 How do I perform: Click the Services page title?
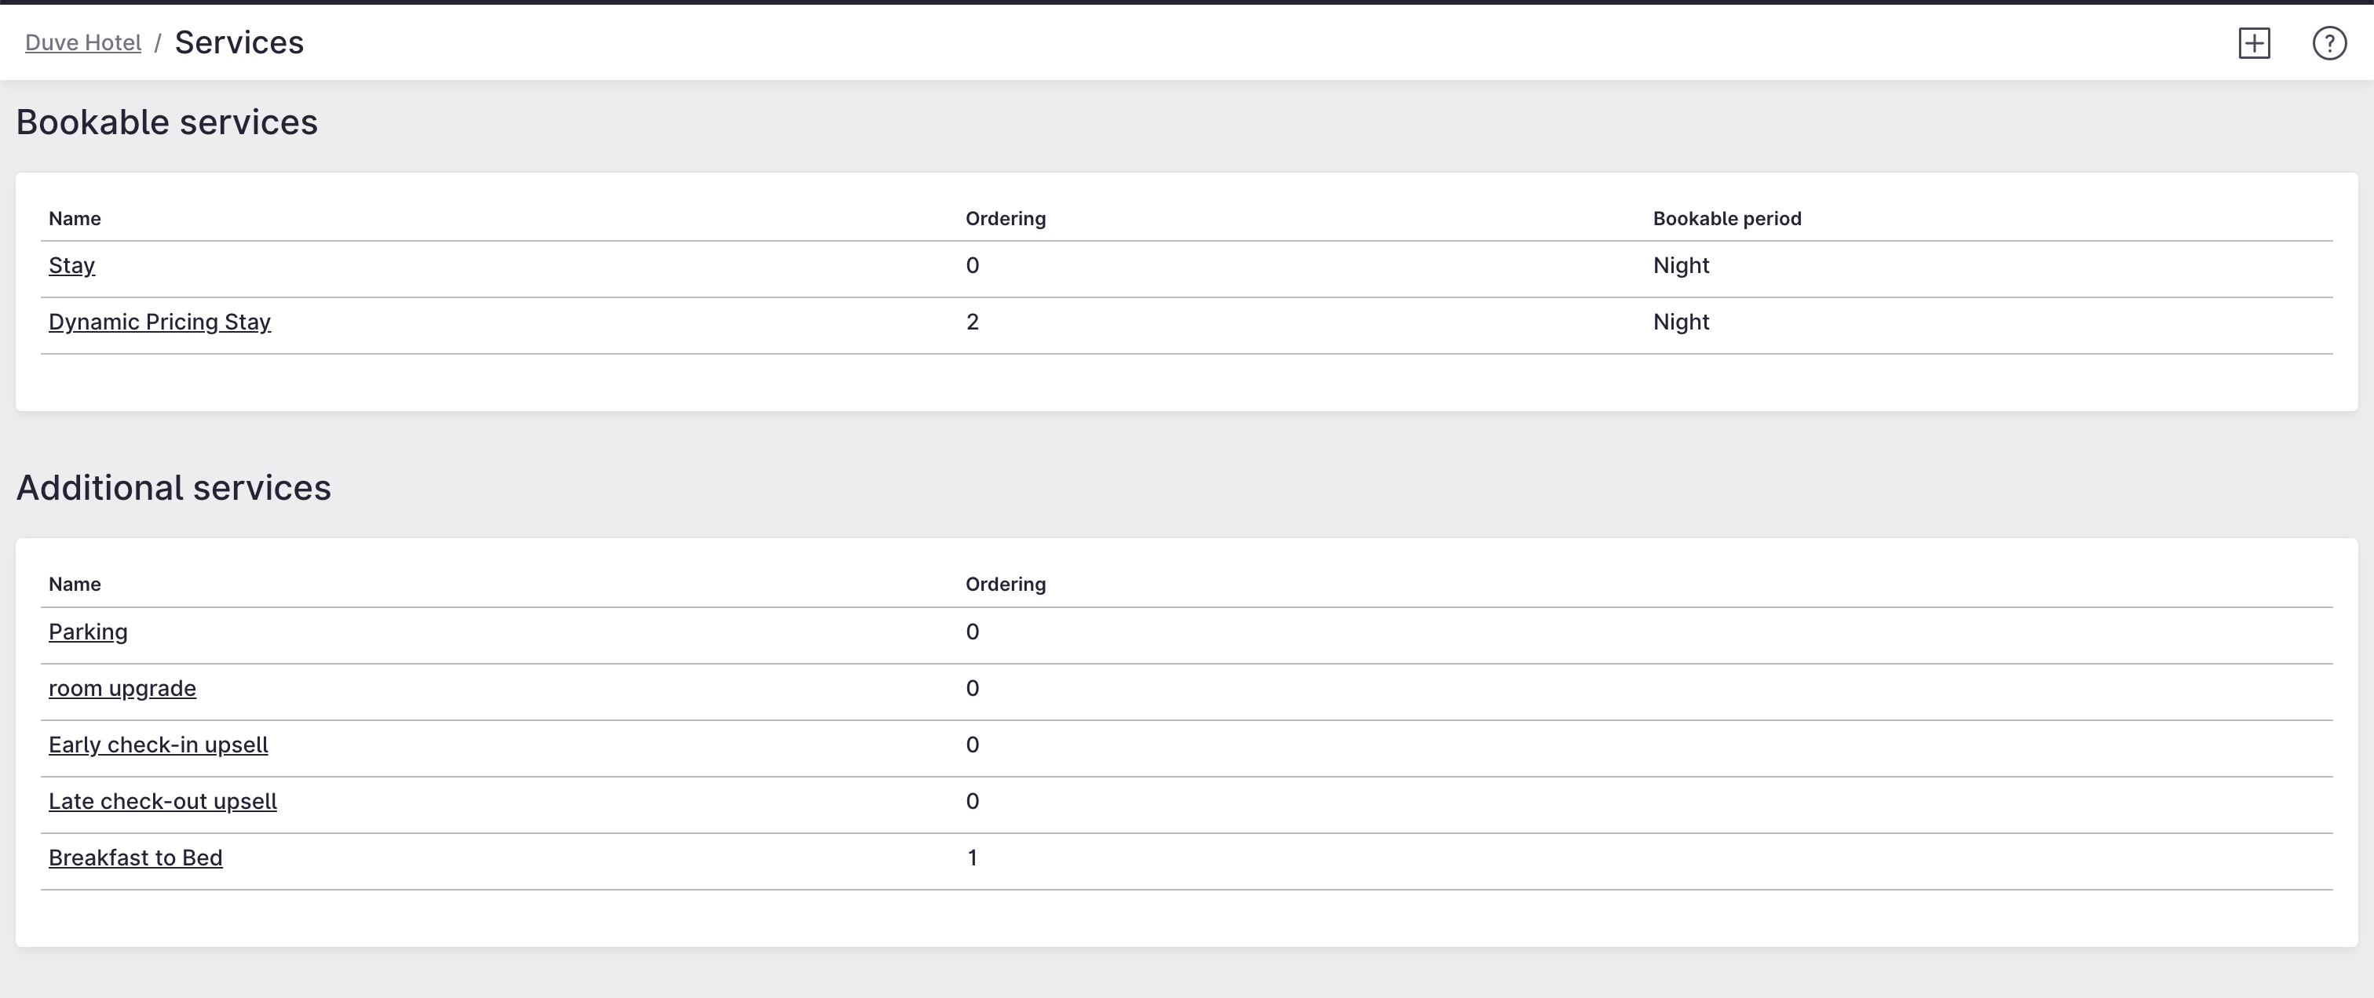point(239,42)
